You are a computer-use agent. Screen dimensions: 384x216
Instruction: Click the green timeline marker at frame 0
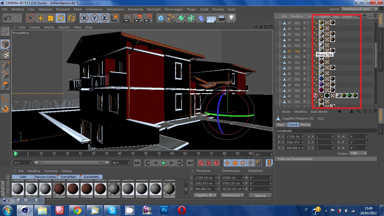tap(15, 154)
